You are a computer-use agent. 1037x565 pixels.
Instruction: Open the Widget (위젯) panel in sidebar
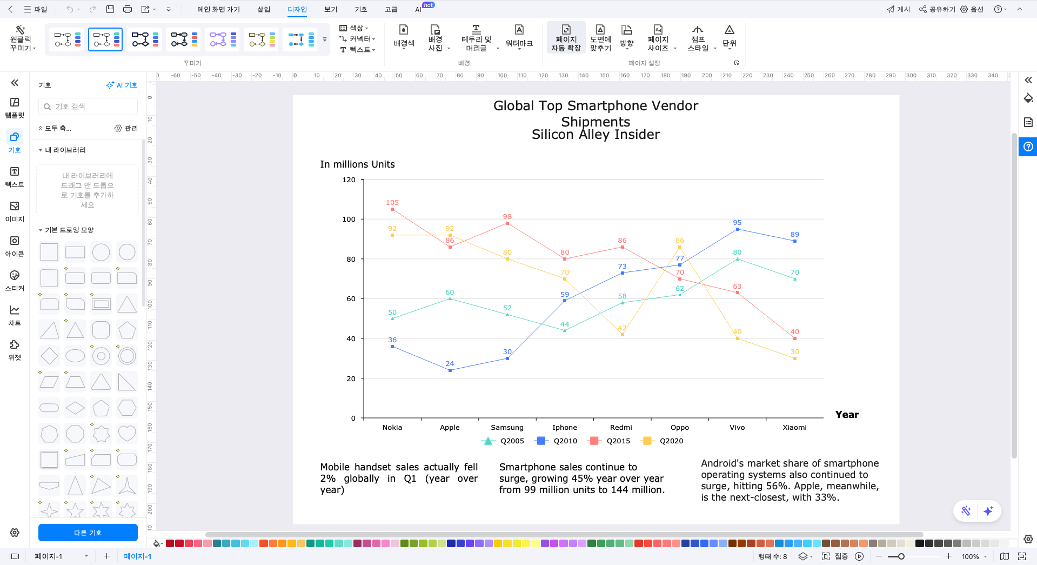15,350
